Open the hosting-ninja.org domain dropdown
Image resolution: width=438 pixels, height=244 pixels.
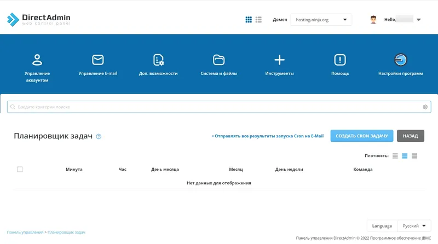[x=321, y=20]
